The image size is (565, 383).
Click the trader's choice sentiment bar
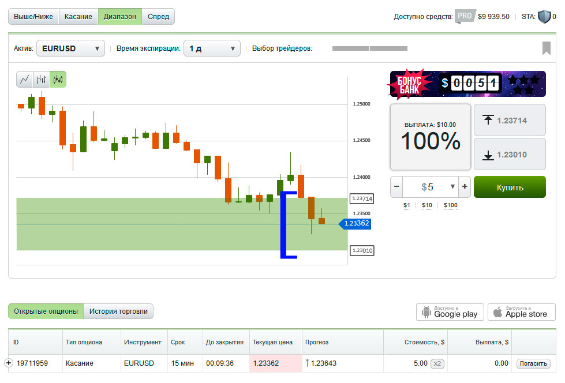click(370, 48)
